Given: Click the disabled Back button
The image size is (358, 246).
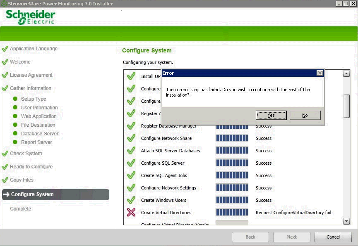Looking at the screenshot, I should (250, 237).
